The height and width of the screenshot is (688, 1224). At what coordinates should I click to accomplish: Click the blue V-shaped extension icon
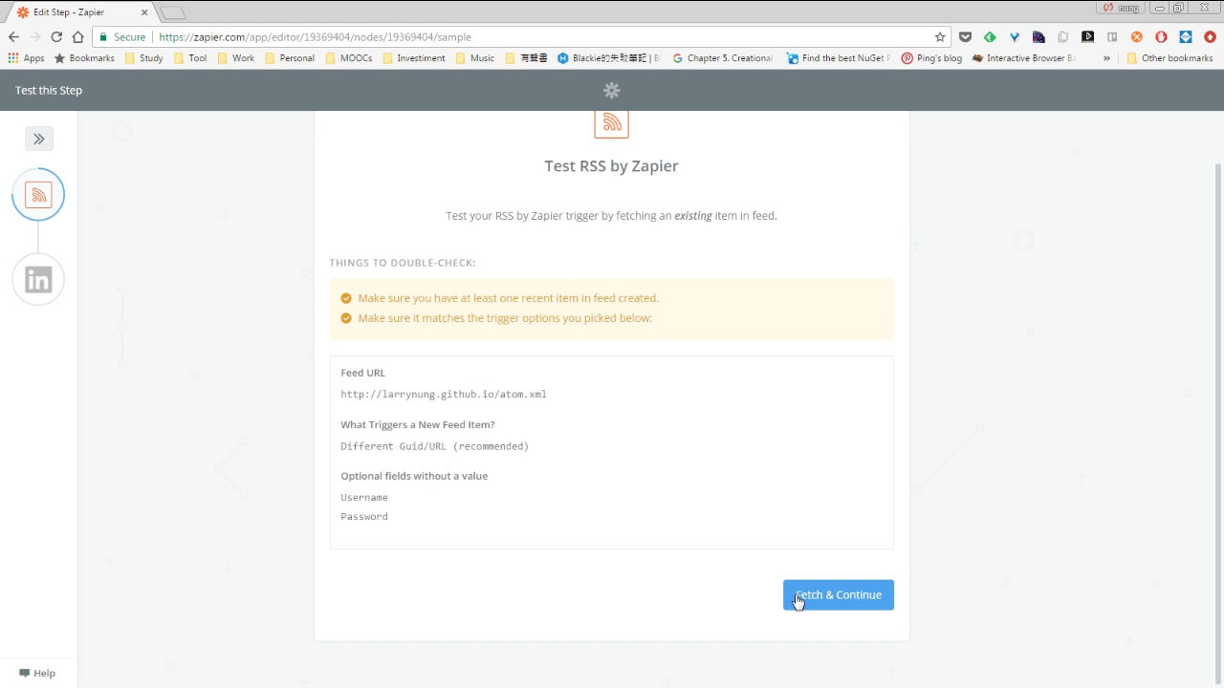(x=1015, y=36)
